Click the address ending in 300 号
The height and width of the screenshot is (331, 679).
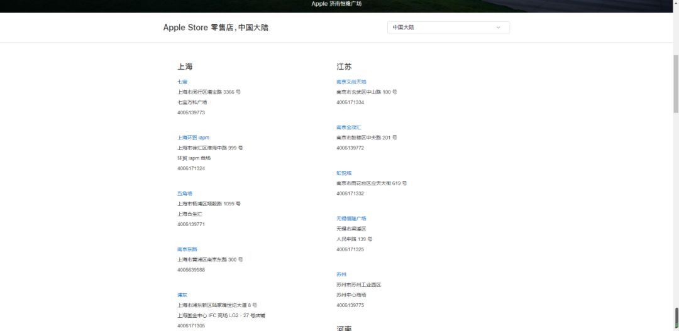pos(210,259)
